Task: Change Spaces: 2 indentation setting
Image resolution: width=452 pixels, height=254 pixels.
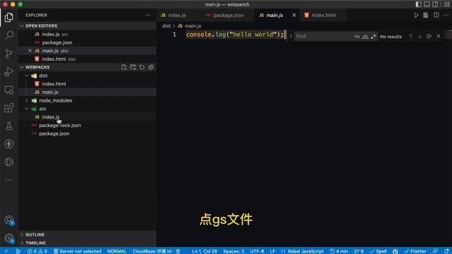Action: 234,251
